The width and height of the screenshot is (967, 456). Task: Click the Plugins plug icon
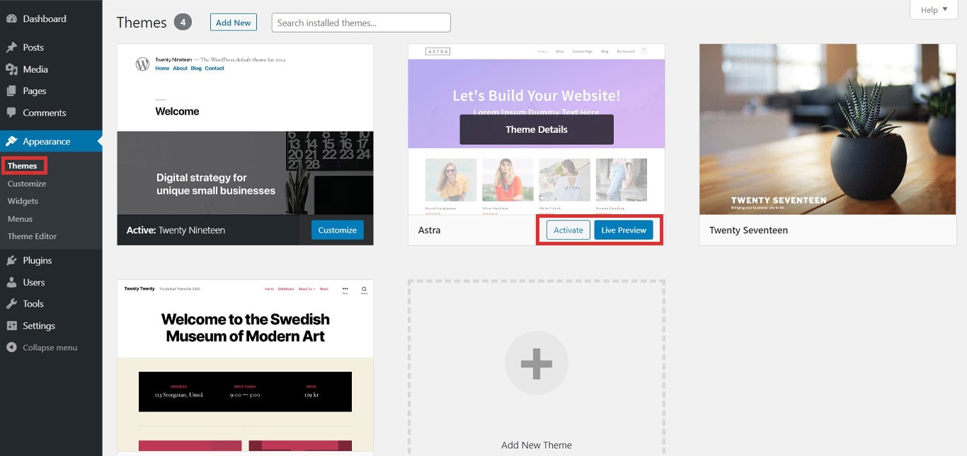pyautogui.click(x=11, y=261)
